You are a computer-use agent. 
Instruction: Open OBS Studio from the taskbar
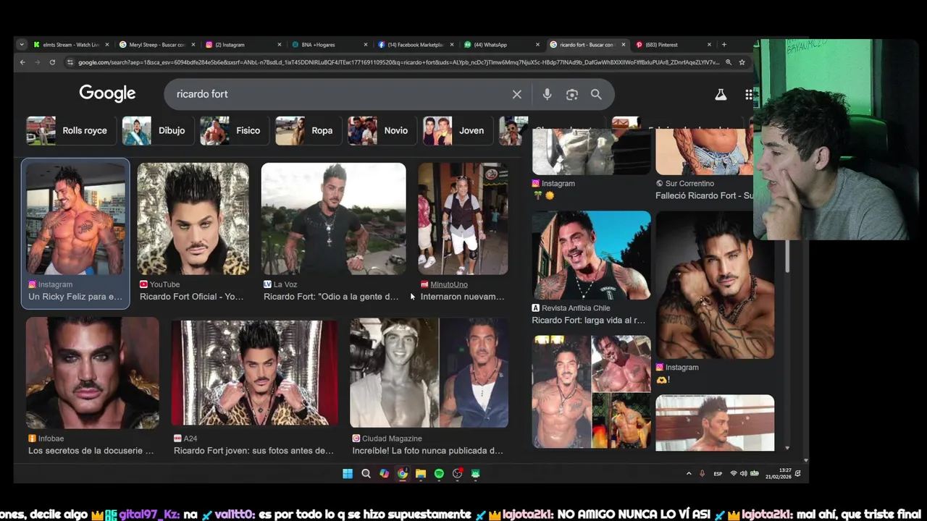[x=457, y=474]
